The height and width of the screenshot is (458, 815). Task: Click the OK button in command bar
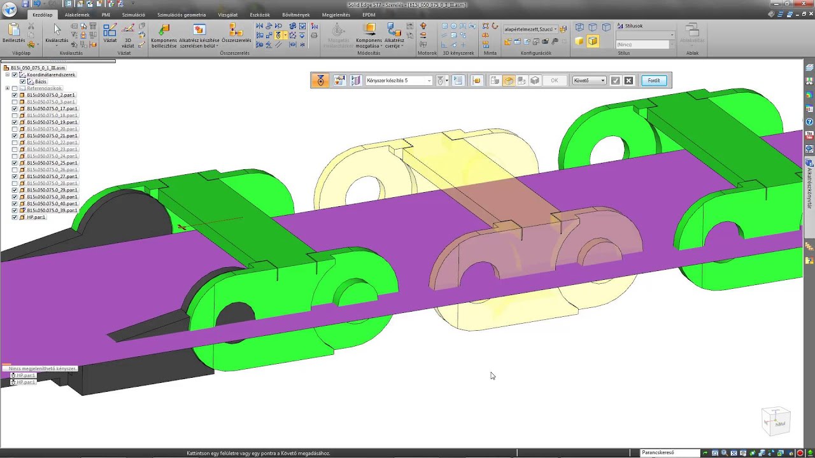click(x=555, y=81)
